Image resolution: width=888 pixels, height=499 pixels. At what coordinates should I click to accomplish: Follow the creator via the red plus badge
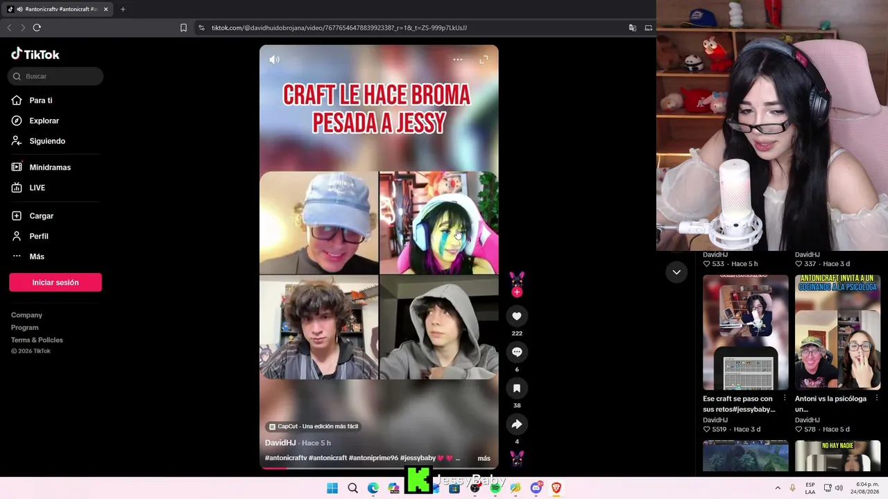point(517,292)
